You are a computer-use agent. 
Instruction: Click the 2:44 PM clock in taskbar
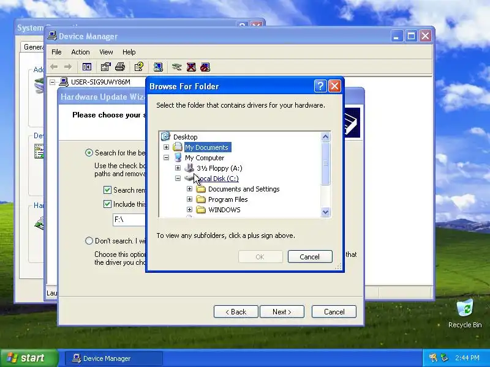click(x=467, y=358)
